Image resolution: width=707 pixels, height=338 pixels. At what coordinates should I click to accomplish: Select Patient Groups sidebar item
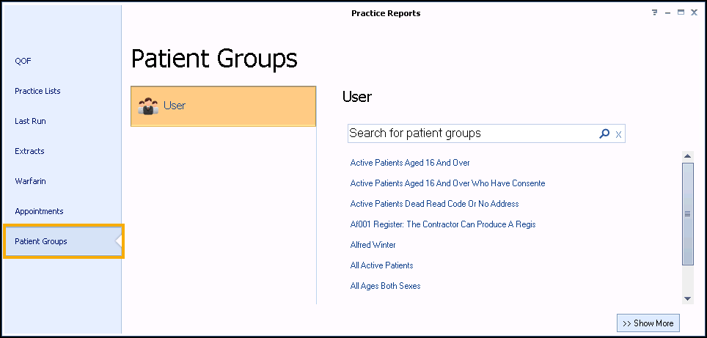coord(41,241)
